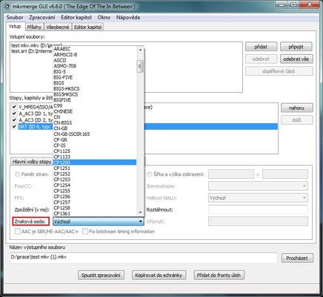Select CP1255 in the charset list
The image size is (323, 297).
click(x=95, y=191)
